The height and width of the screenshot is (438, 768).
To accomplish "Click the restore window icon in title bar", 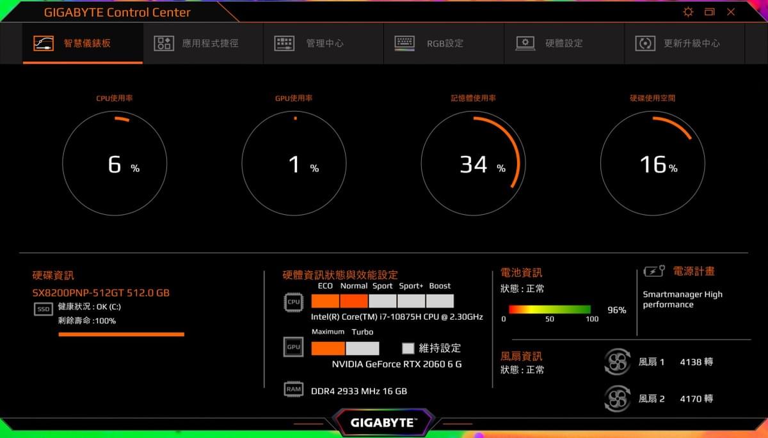I will [x=709, y=12].
